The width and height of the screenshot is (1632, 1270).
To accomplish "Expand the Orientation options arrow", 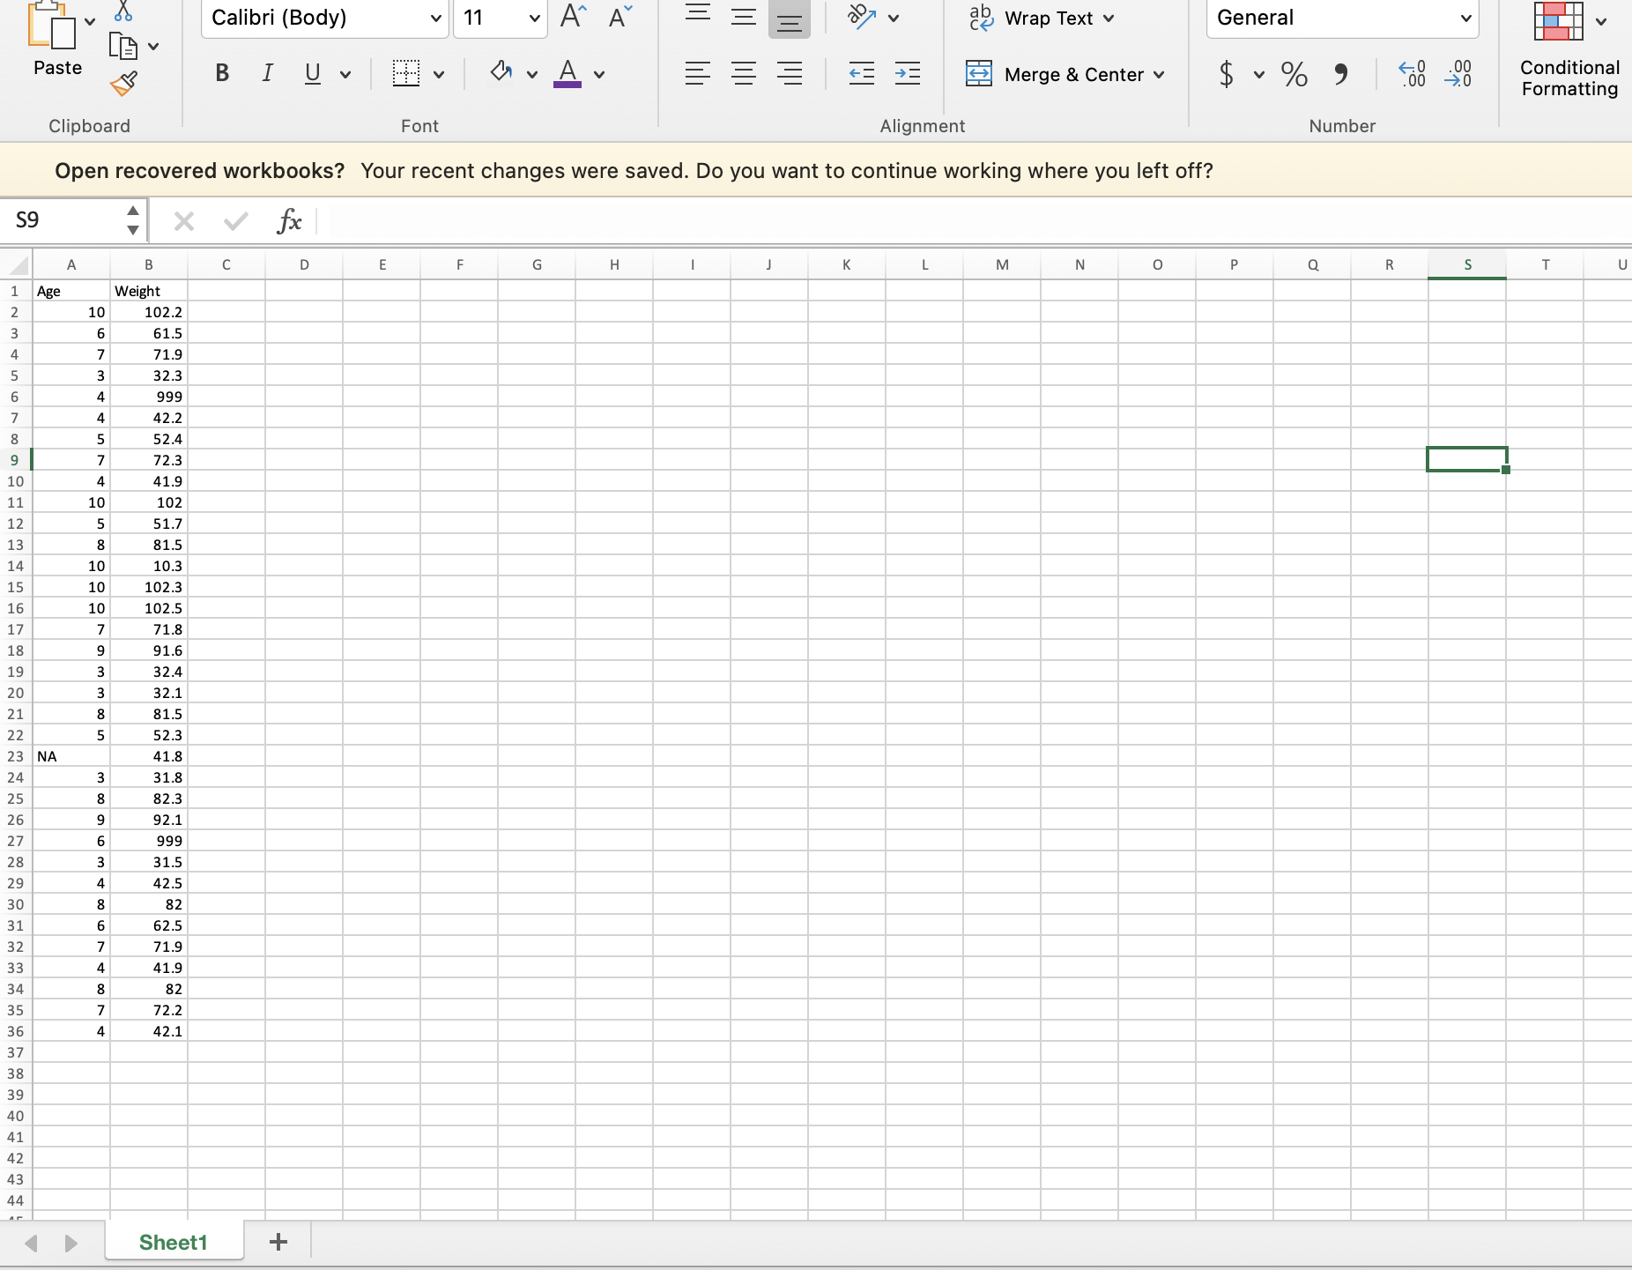I will click(894, 18).
